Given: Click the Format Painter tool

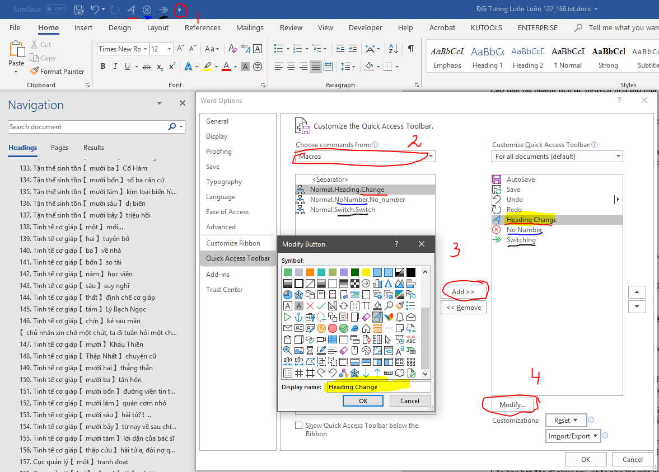Looking at the screenshot, I should (x=57, y=72).
